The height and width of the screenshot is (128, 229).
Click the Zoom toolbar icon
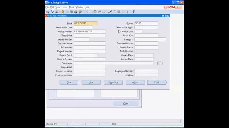pyautogui.click(x=114, y=12)
